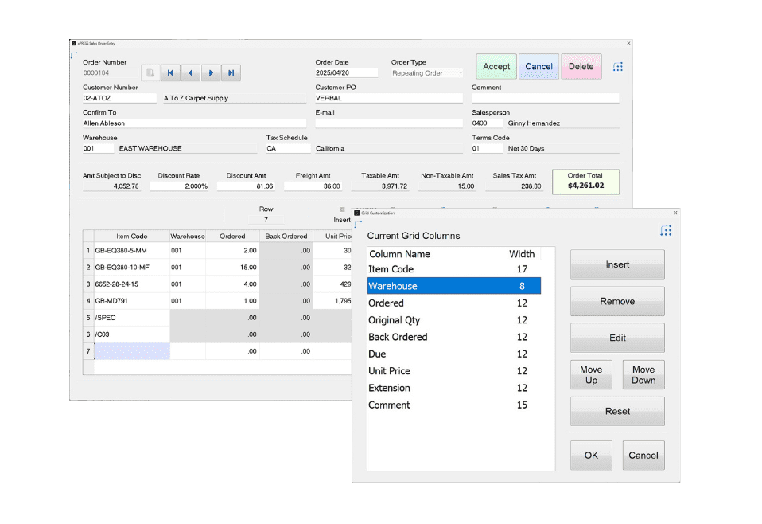Click the dotted grid icon beside Delete

[618, 67]
